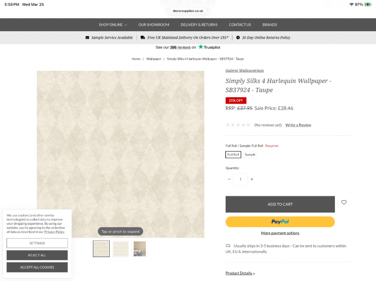View the room setting thumbnail image
Screen dimensions: 376x281
[x=140, y=249]
